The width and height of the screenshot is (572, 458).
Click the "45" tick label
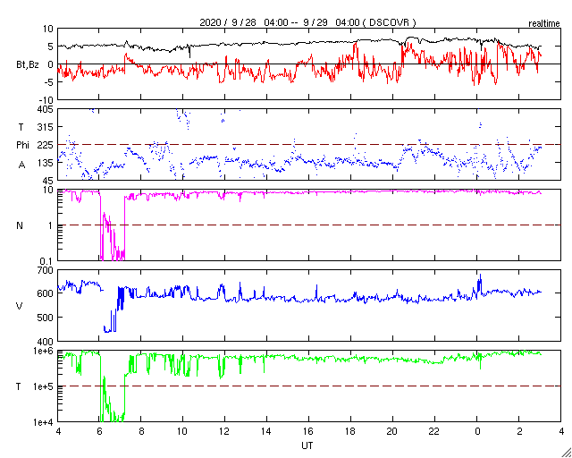coord(48,181)
